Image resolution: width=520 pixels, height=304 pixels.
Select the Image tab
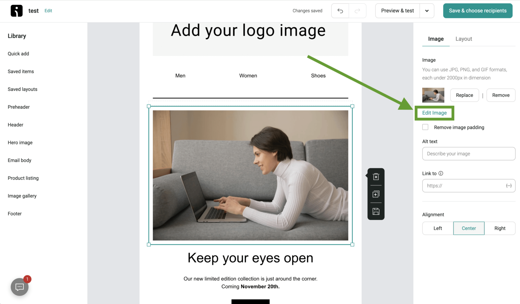436,39
